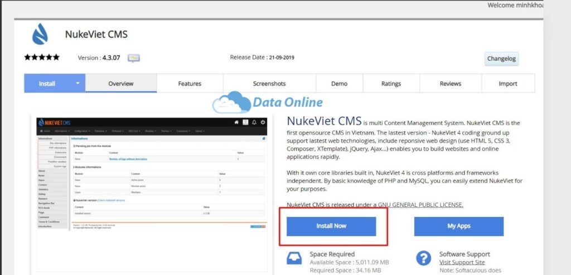Image resolution: width=571 pixels, height=275 pixels.
Task: Follow the Visit Support Site link
Action: [x=462, y=262]
